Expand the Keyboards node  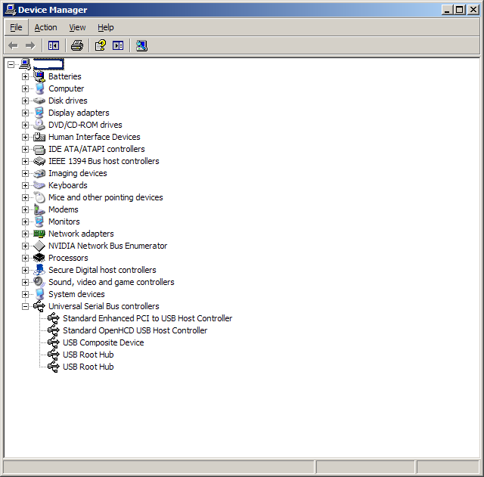pos(25,185)
